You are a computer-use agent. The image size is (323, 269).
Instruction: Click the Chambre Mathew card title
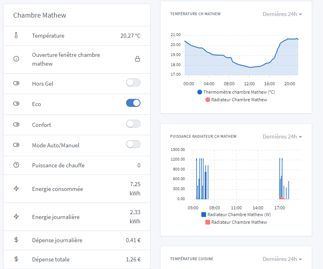[x=40, y=15]
